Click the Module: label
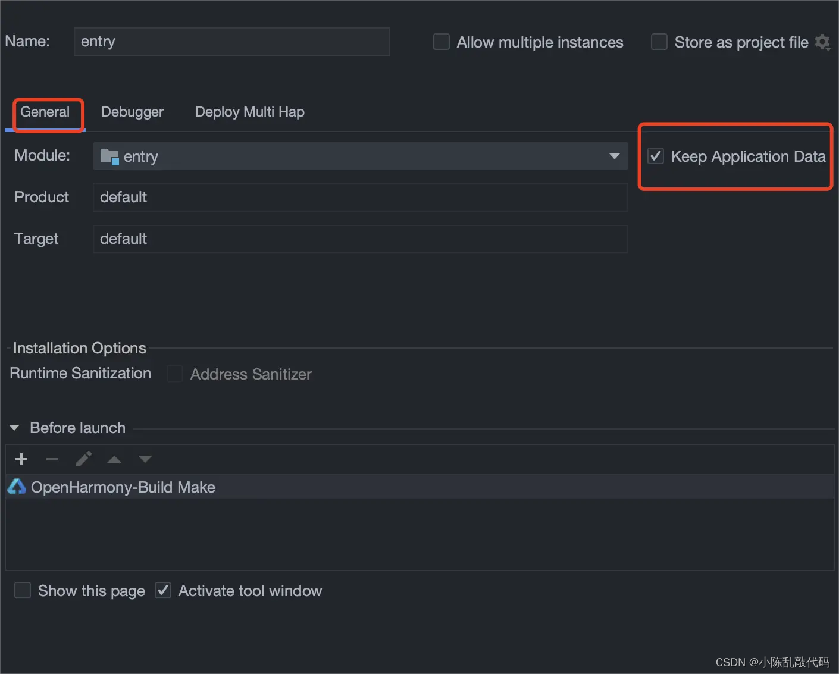This screenshot has height=674, width=839. 42,155
